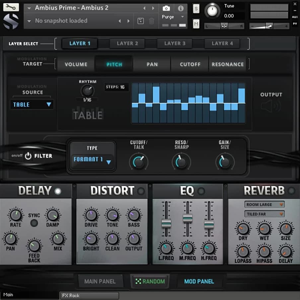Toggle the delay Sync button
The image size is (300, 300).
pos(34,223)
